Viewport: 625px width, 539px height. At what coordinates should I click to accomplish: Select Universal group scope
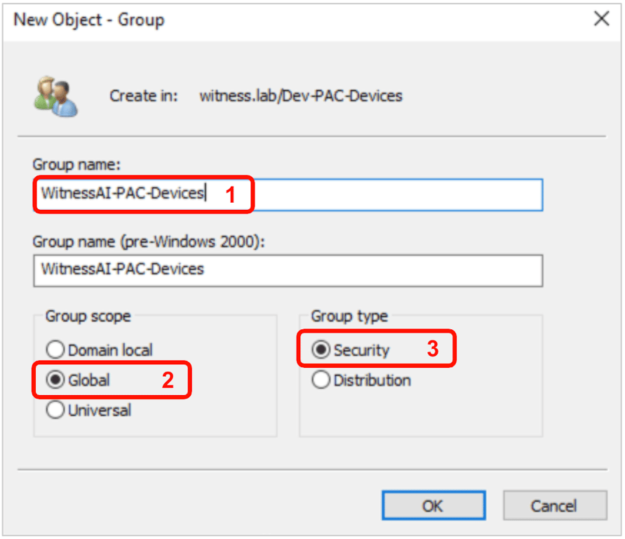[x=56, y=411]
